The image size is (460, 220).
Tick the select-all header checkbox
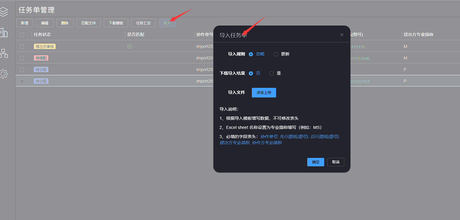(22, 35)
